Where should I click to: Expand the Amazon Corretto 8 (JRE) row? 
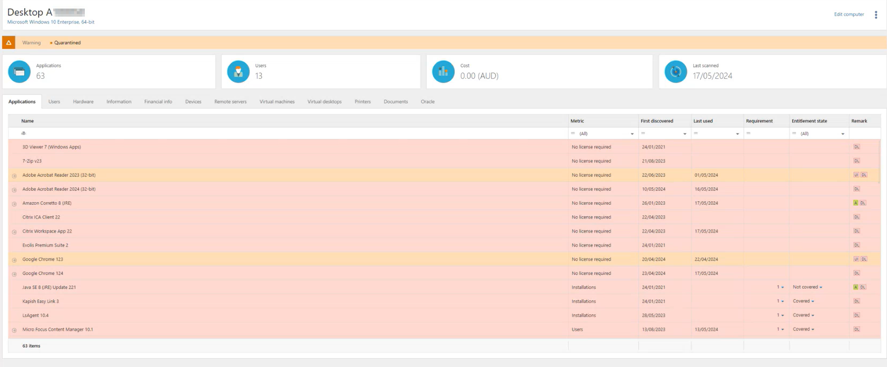point(14,203)
